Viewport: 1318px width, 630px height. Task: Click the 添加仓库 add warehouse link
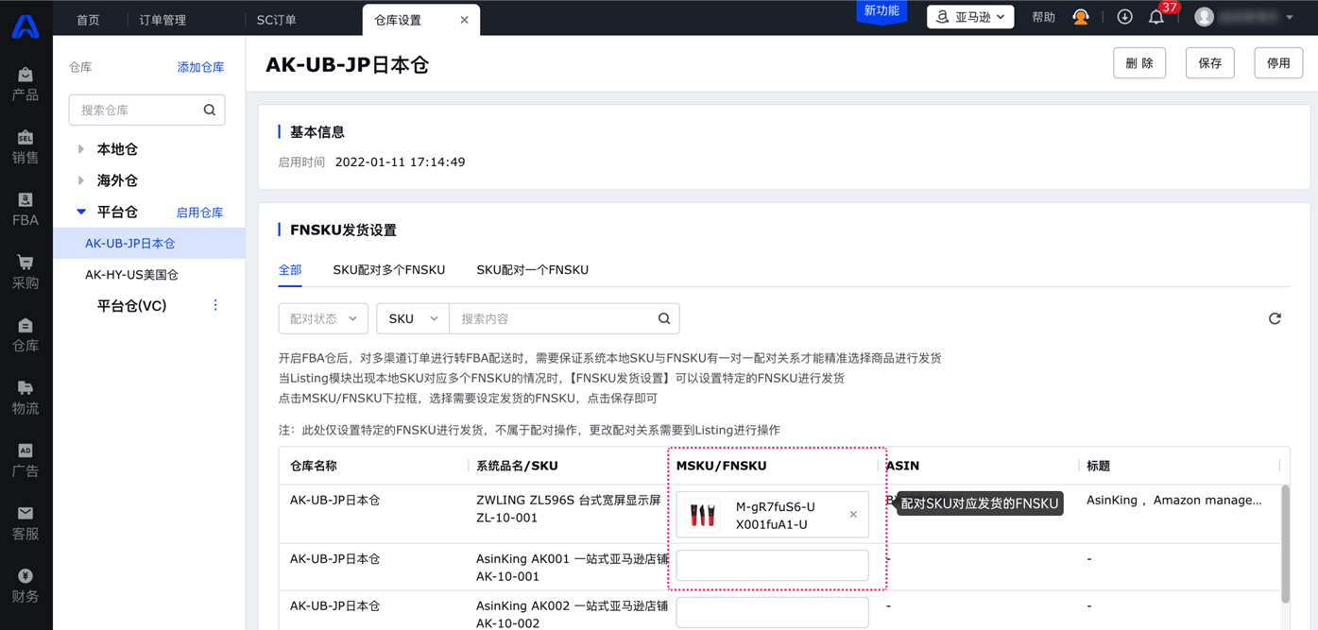pyautogui.click(x=200, y=67)
